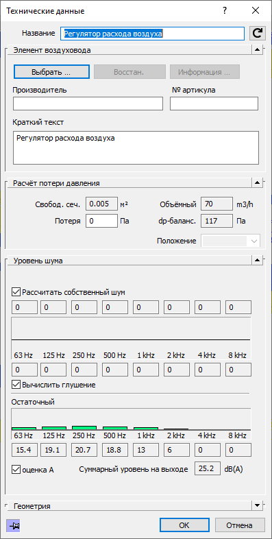Toggle Вычислить глушение checkbox
Image resolution: width=272 pixels, height=539 pixels.
(16, 384)
